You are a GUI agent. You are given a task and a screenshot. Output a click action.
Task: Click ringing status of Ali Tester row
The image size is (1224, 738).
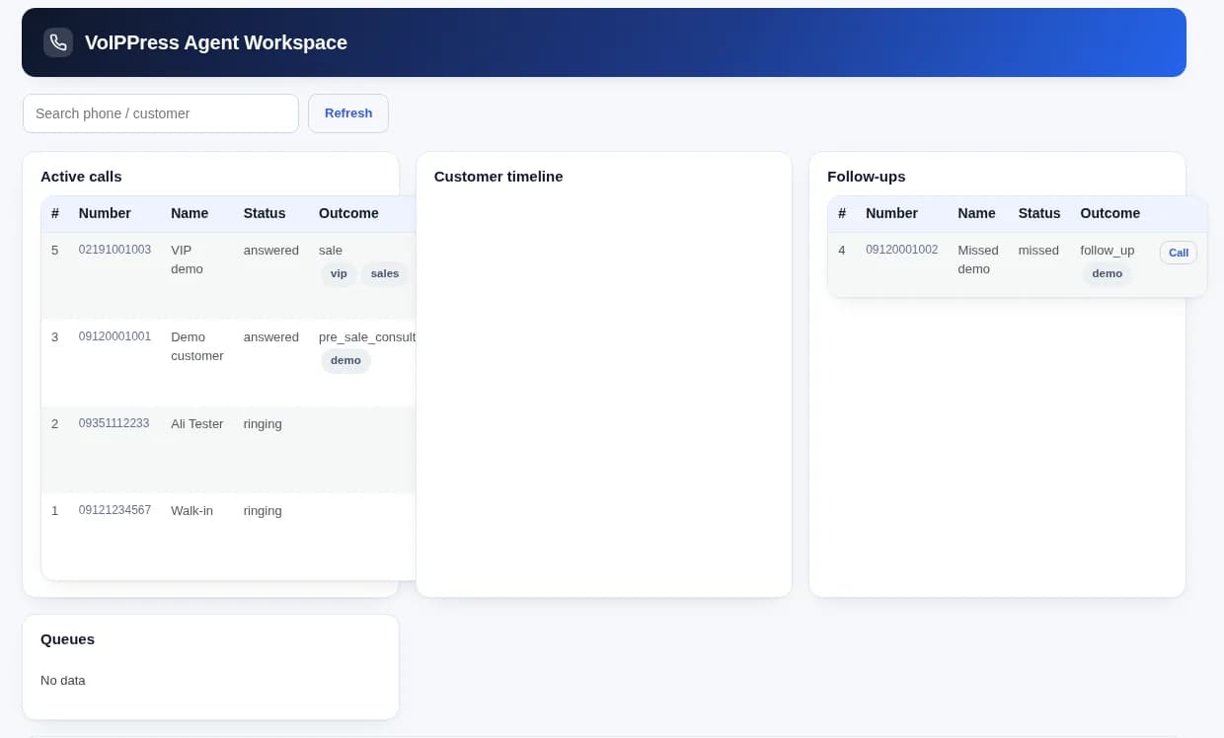263,423
